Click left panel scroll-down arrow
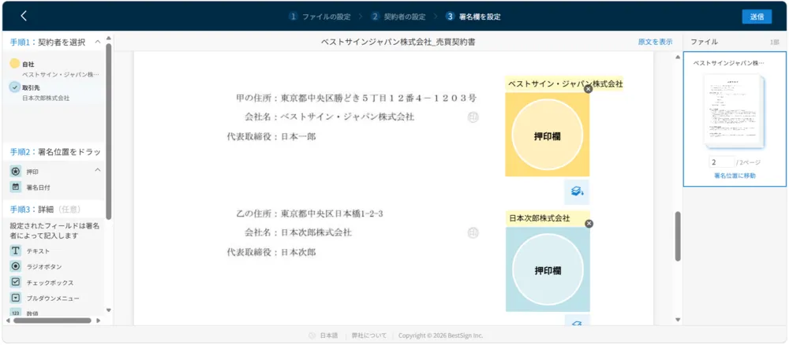The height and width of the screenshot is (345, 789). pos(108,311)
